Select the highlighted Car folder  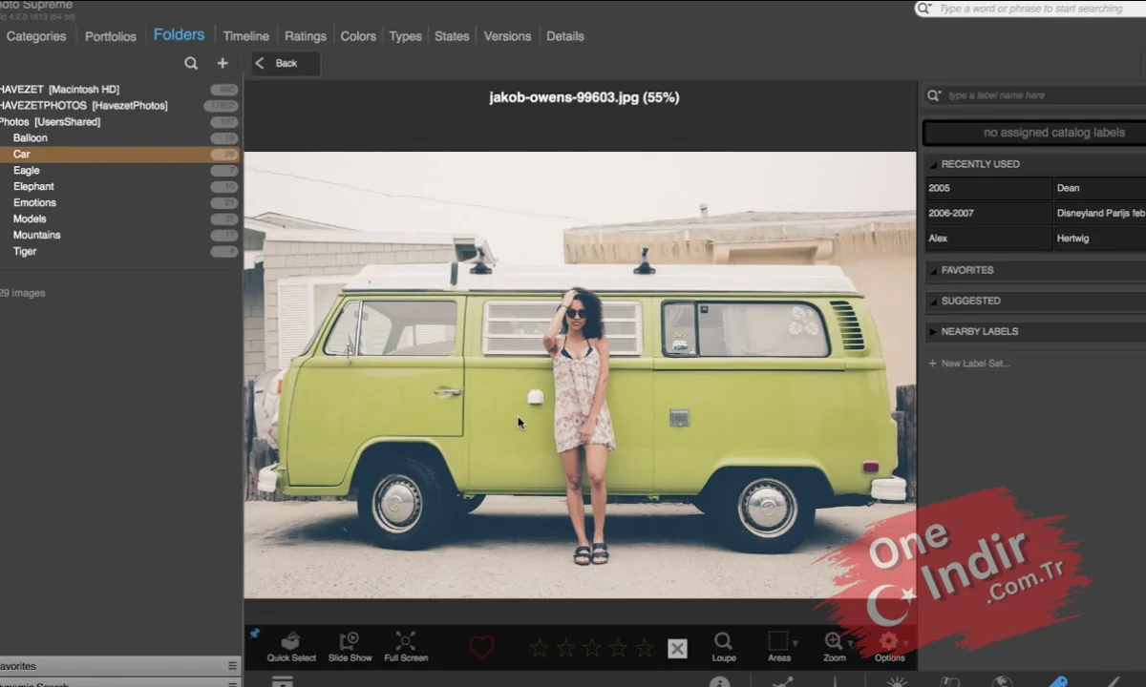pos(119,155)
